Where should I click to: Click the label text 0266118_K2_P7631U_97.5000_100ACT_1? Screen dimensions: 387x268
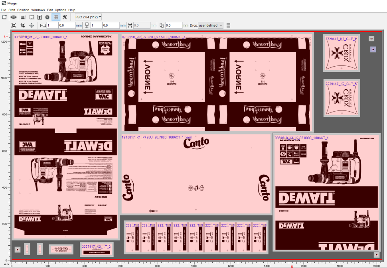point(154,37)
